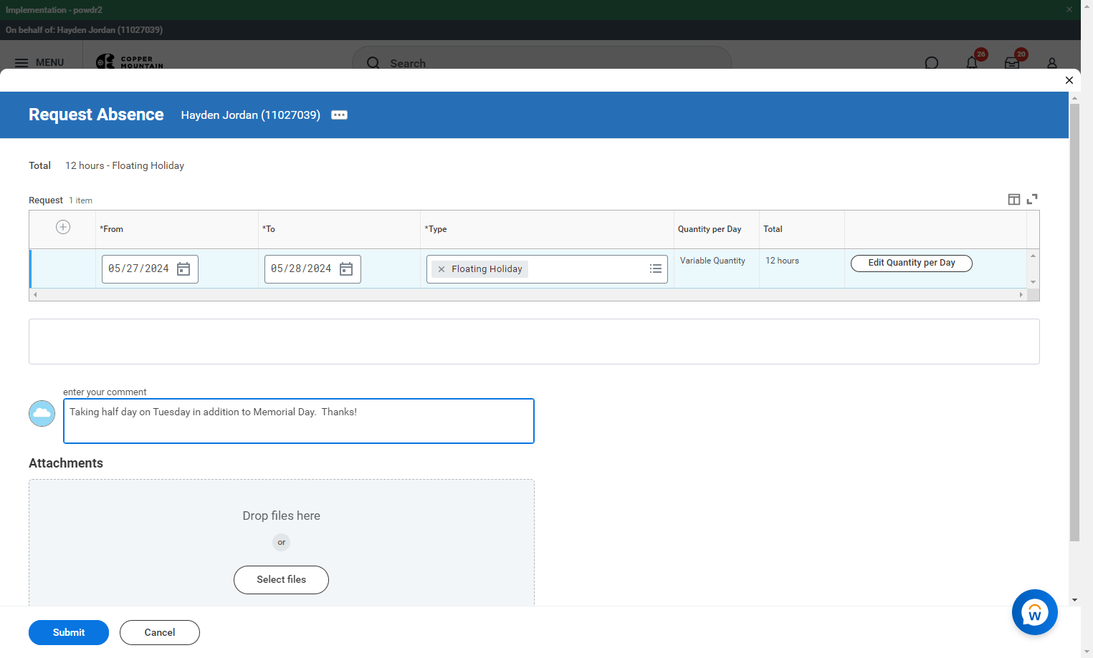Open the To date calendar picker
The image size is (1093, 658).
[x=346, y=269]
